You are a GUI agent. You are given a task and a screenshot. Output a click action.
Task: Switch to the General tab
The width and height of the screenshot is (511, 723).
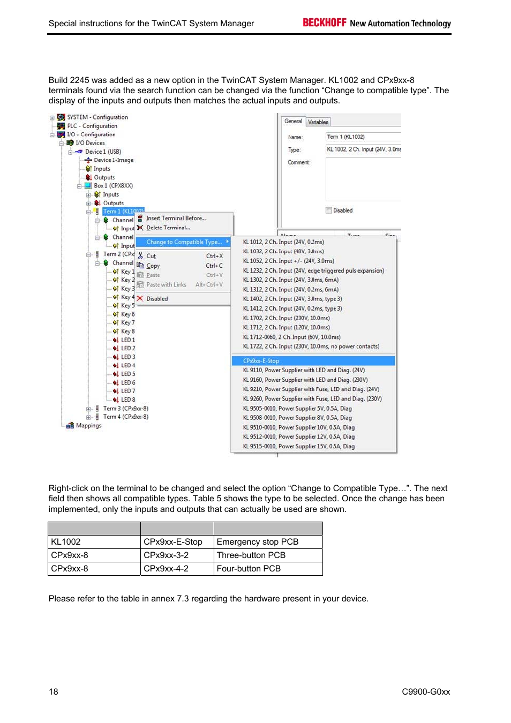[x=293, y=121]
